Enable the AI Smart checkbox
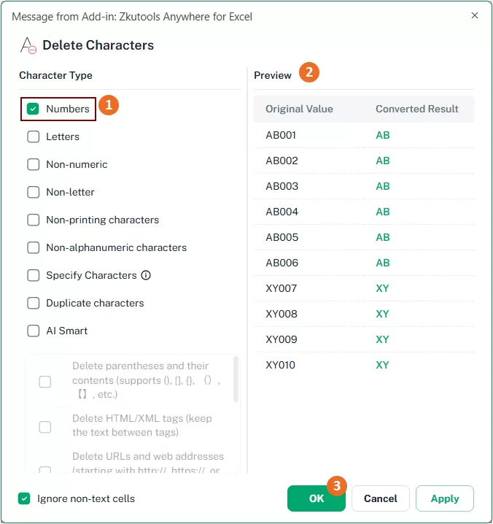This screenshot has height=524, width=493. pos(33,331)
